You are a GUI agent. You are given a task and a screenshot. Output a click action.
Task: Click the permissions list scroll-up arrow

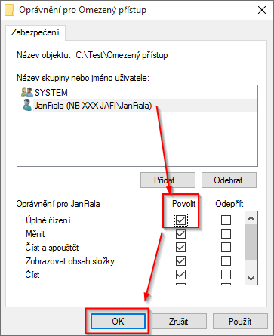[251, 218]
